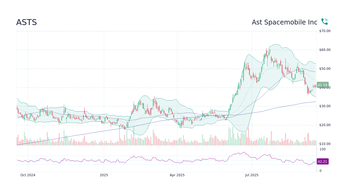This screenshot has height=194, width=345.
Task: Select the $60.00 price axis label
Action: click(x=325, y=50)
